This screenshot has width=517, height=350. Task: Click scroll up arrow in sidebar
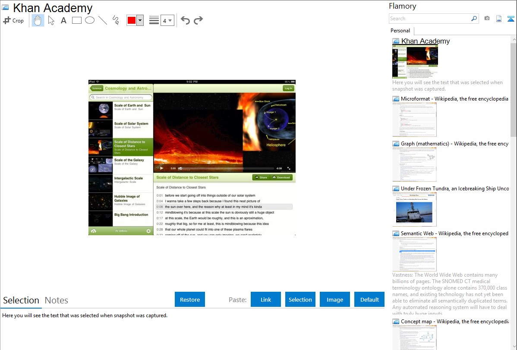514,39
